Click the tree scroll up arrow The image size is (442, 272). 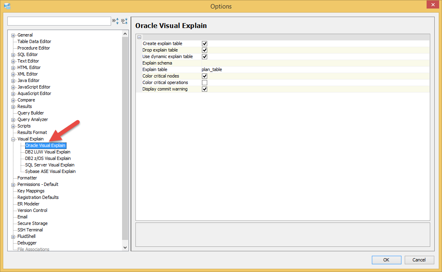(x=125, y=34)
